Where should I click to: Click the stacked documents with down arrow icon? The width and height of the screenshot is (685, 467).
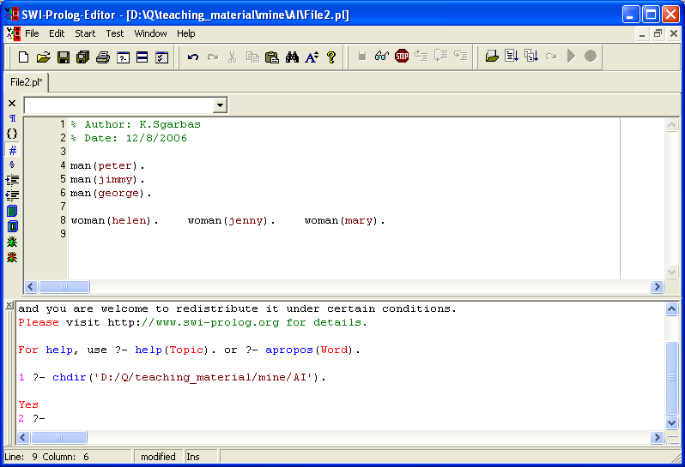point(531,56)
